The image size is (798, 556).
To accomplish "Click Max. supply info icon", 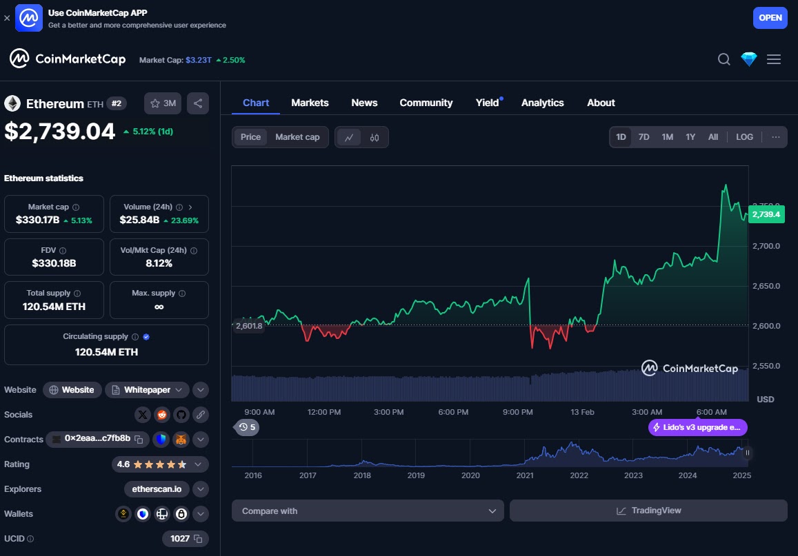I will click(182, 294).
